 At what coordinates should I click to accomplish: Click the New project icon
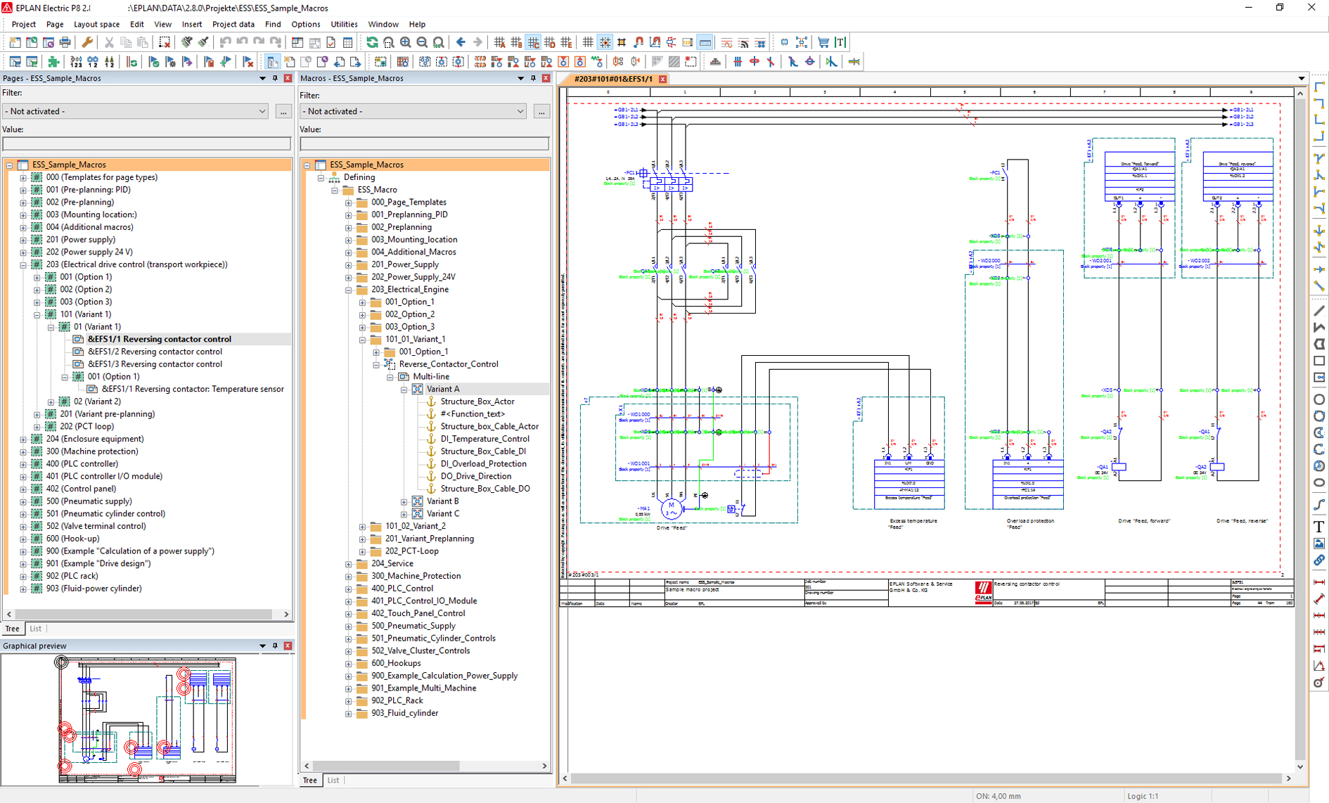click(15, 43)
